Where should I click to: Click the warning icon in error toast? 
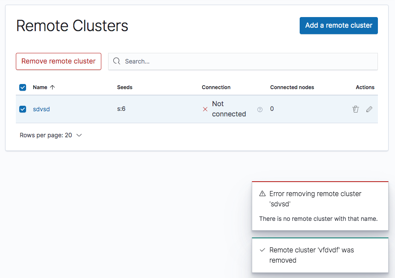point(262,194)
